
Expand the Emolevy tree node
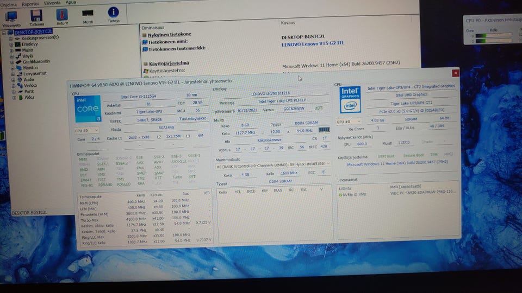click(11, 45)
